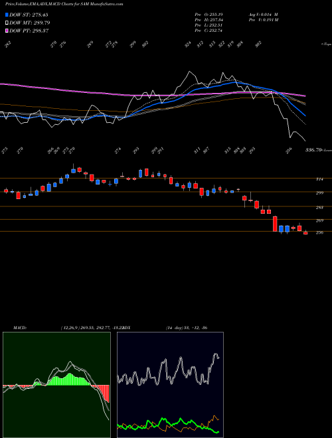Click the 314 price level label

pos(319,179)
